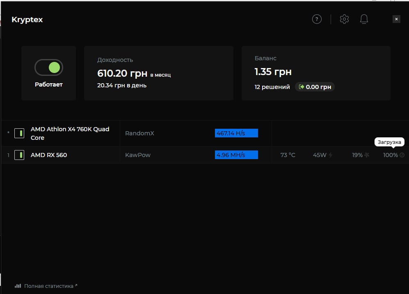Click the Kryptex logo
Viewport: 409px width, 294px height.
(x=27, y=20)
